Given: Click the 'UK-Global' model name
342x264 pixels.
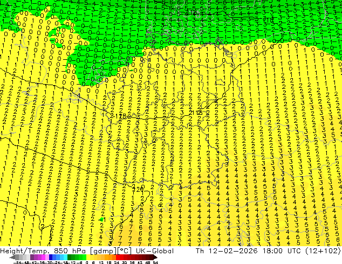Looking at the screenshot, I should tap(155, 251).
